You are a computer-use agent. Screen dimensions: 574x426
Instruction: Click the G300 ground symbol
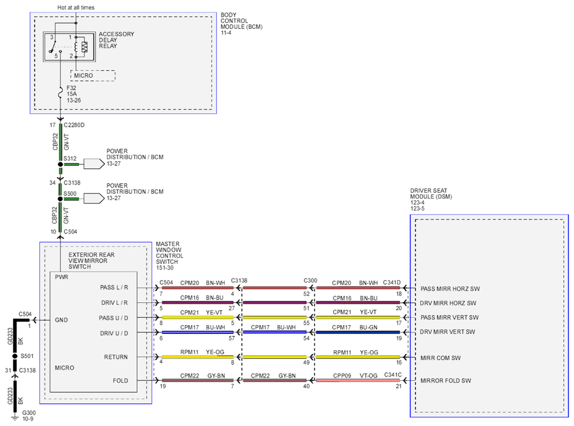tap(15, 418)
